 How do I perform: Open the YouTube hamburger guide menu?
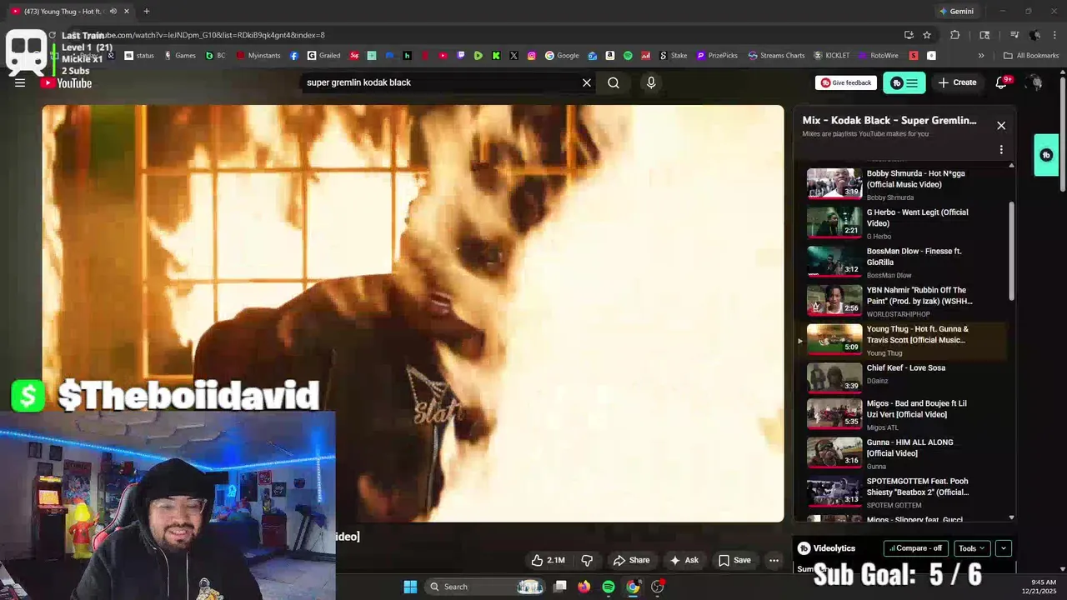(x=20, y=82)
